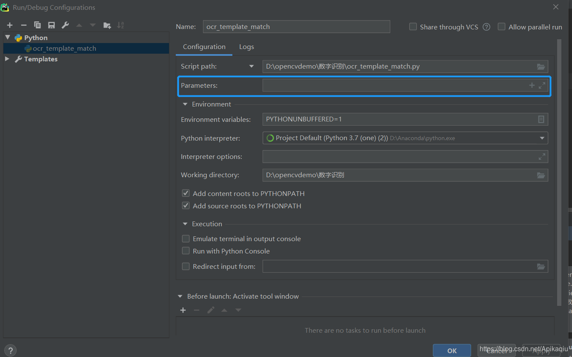
Task: Move configuration down in left toolbar
Action: click(x=93, y=26)
